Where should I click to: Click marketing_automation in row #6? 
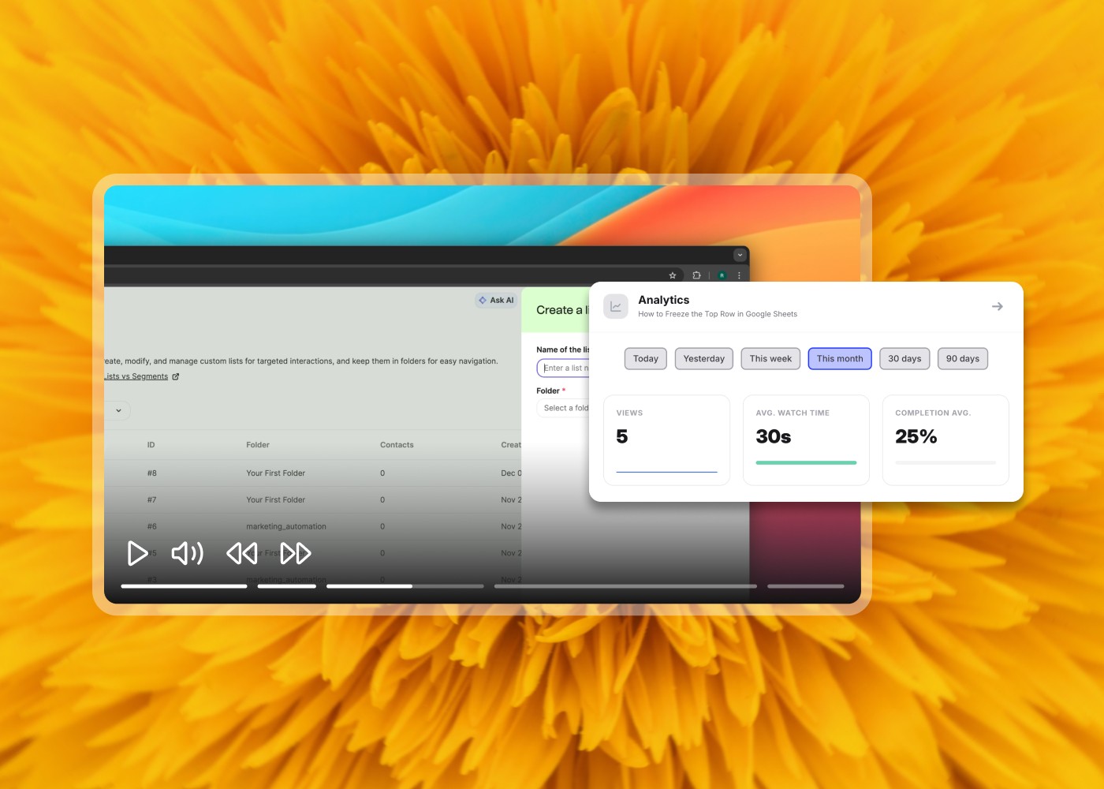tap(286, 527)
